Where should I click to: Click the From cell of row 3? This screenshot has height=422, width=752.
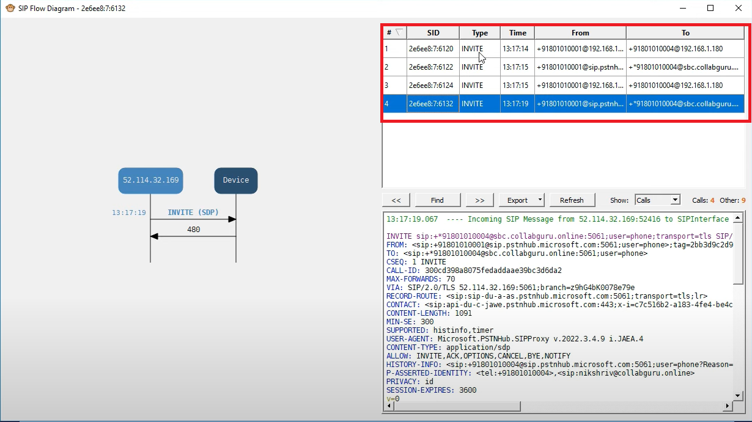pyautogui.click(x=580, y=85)
